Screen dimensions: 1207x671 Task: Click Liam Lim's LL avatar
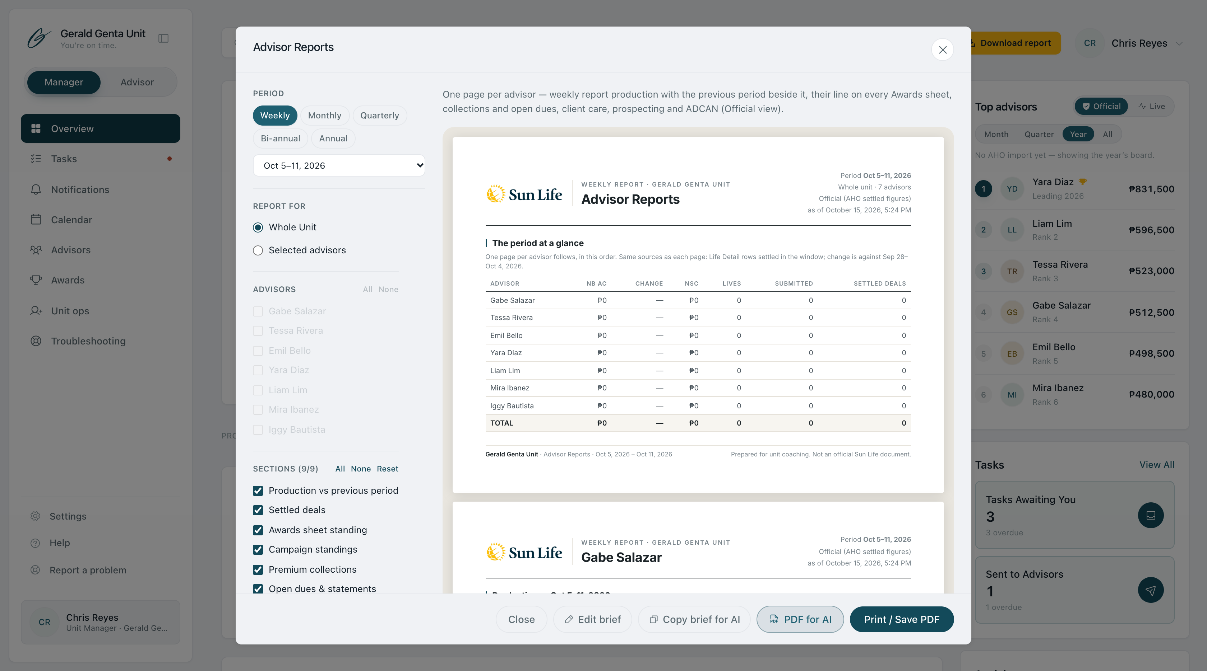(x=1012, y=230)
